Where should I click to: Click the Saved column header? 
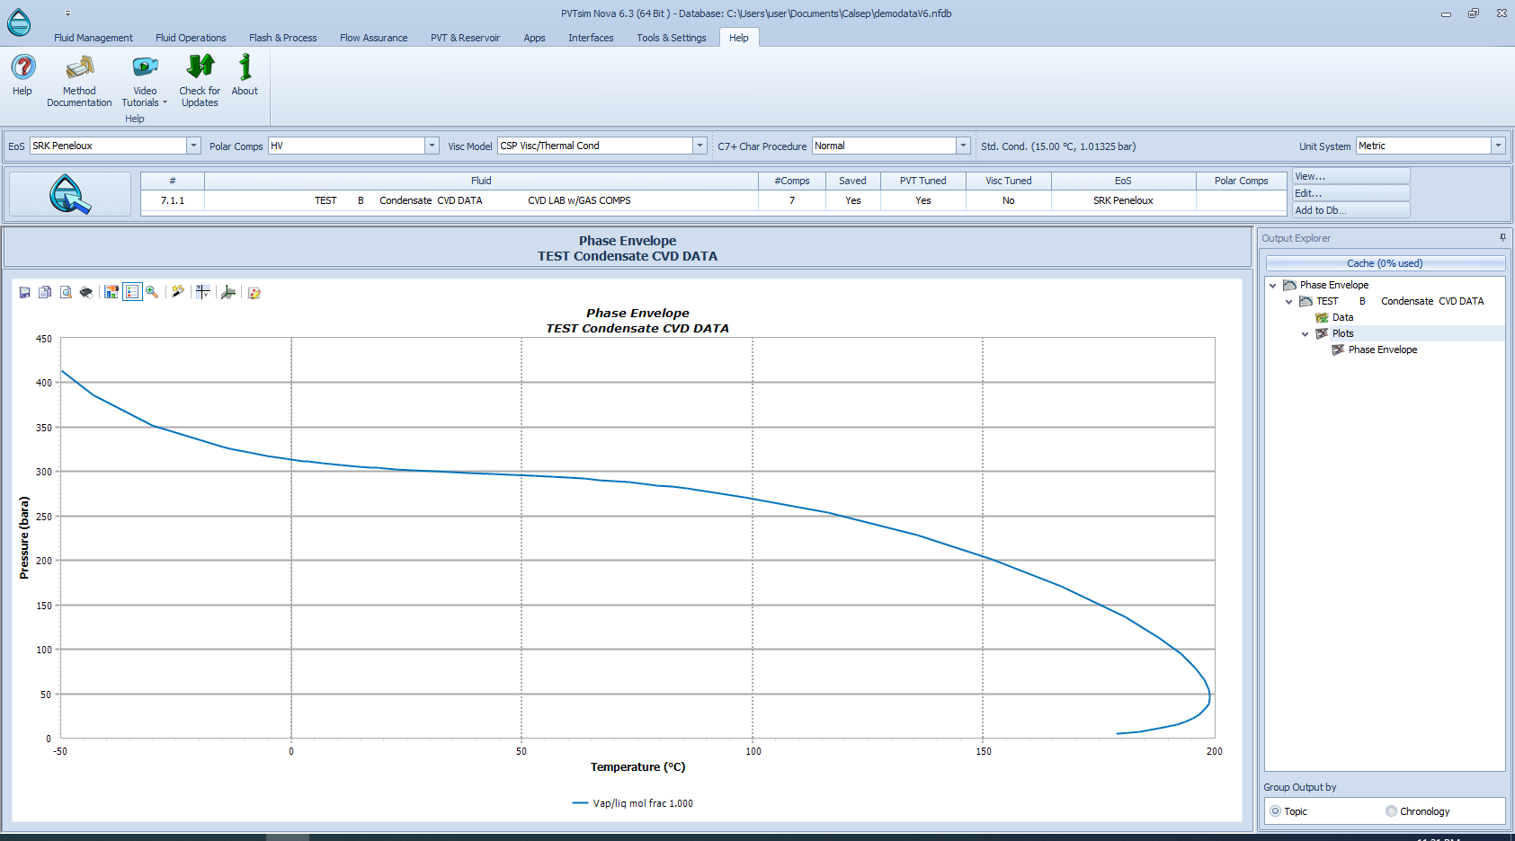click(x=852, y=181)
